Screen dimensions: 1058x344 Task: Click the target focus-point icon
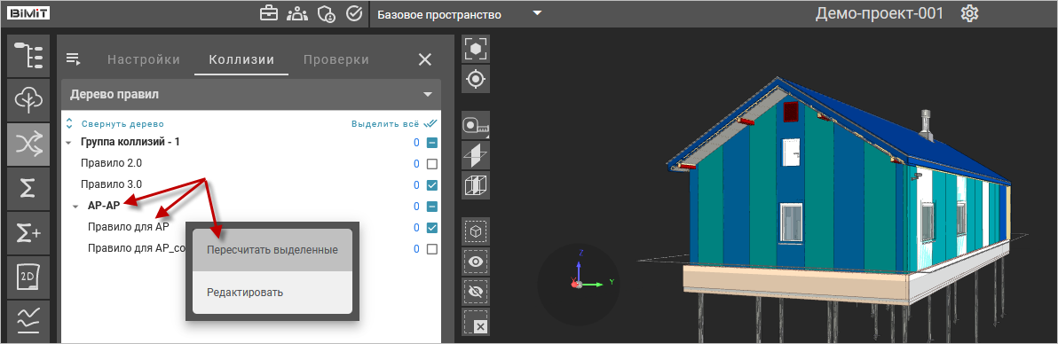tap(477, 79)
